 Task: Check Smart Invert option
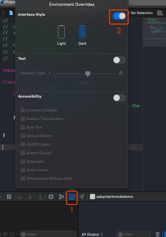click(23, 170)
